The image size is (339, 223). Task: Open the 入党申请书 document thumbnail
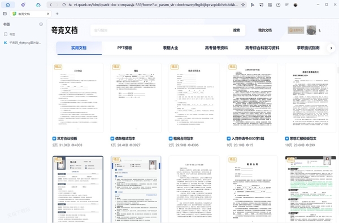point(253,98)
